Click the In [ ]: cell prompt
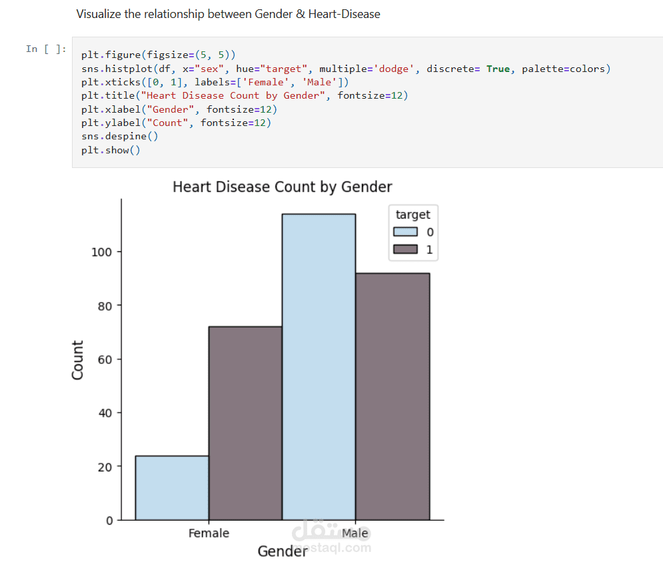The image size is (663, 566). pos(46,49)
